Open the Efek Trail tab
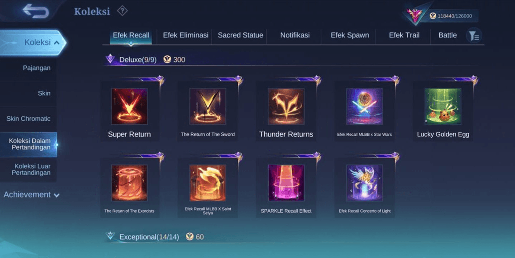Screen dimensions: 515x258 (x=404, y=35)
